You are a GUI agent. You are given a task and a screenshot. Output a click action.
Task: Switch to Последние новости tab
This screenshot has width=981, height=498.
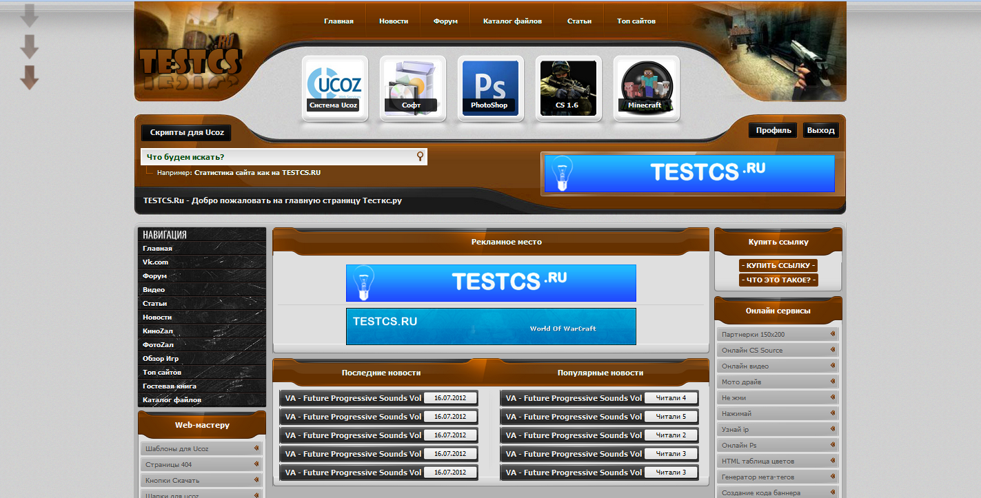(381, 373)
